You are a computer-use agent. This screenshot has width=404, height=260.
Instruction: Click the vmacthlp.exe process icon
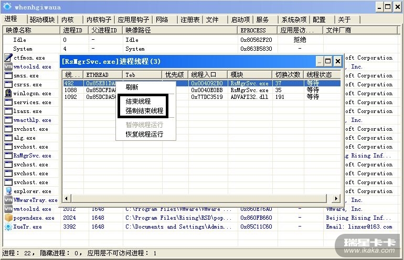click(8, 120)
